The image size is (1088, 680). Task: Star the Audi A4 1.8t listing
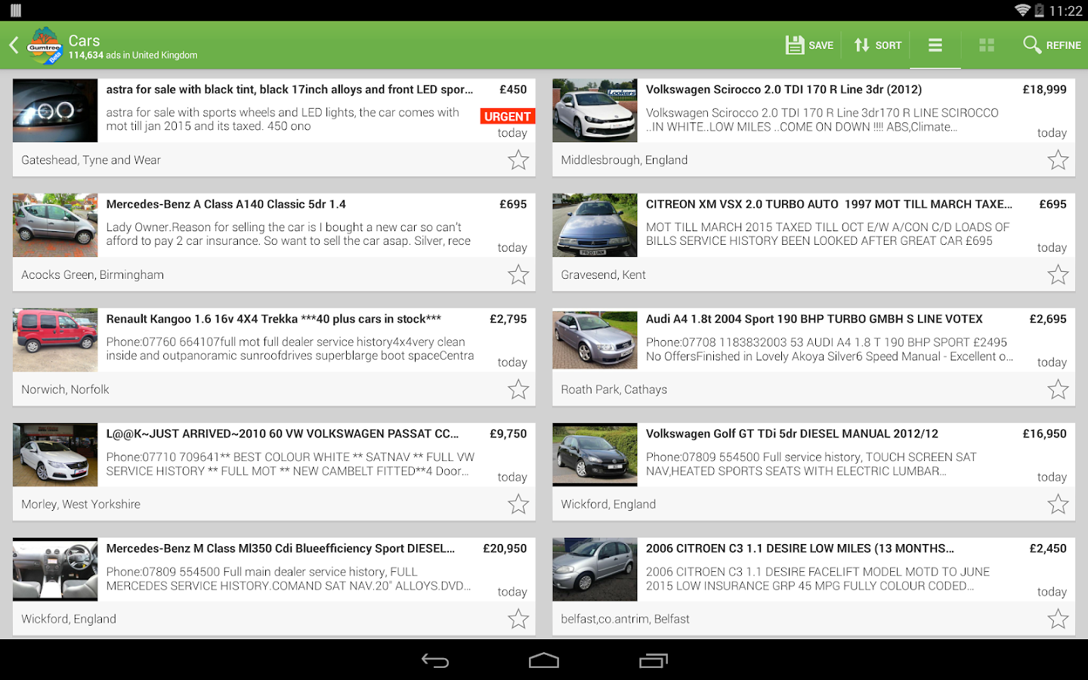(x=1058, y=390)
